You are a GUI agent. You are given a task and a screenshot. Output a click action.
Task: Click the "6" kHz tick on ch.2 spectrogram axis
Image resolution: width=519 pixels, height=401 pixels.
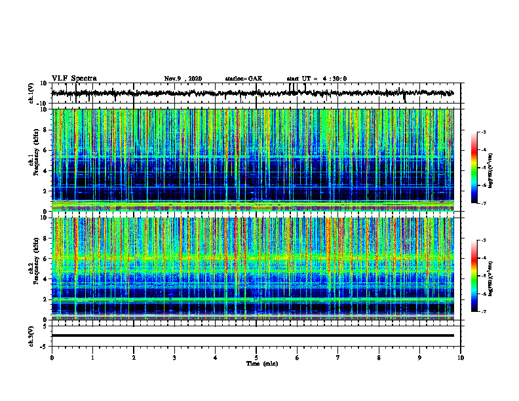pos(45,259)
